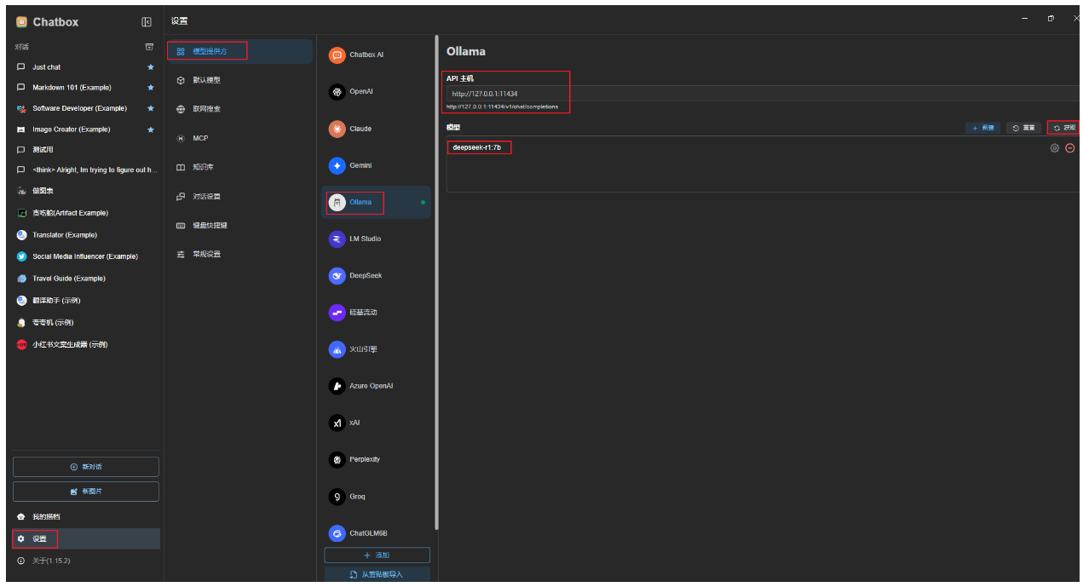Image resolution: width=1083 pixels, height=587 pixels.
Task: Unstar the Just chat conversation
Action: click(x=151, y=66)
